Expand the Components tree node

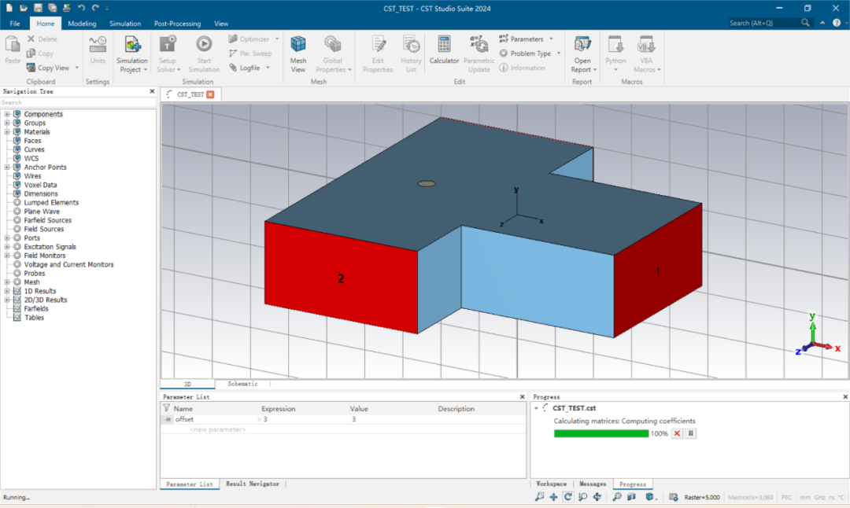7,114
